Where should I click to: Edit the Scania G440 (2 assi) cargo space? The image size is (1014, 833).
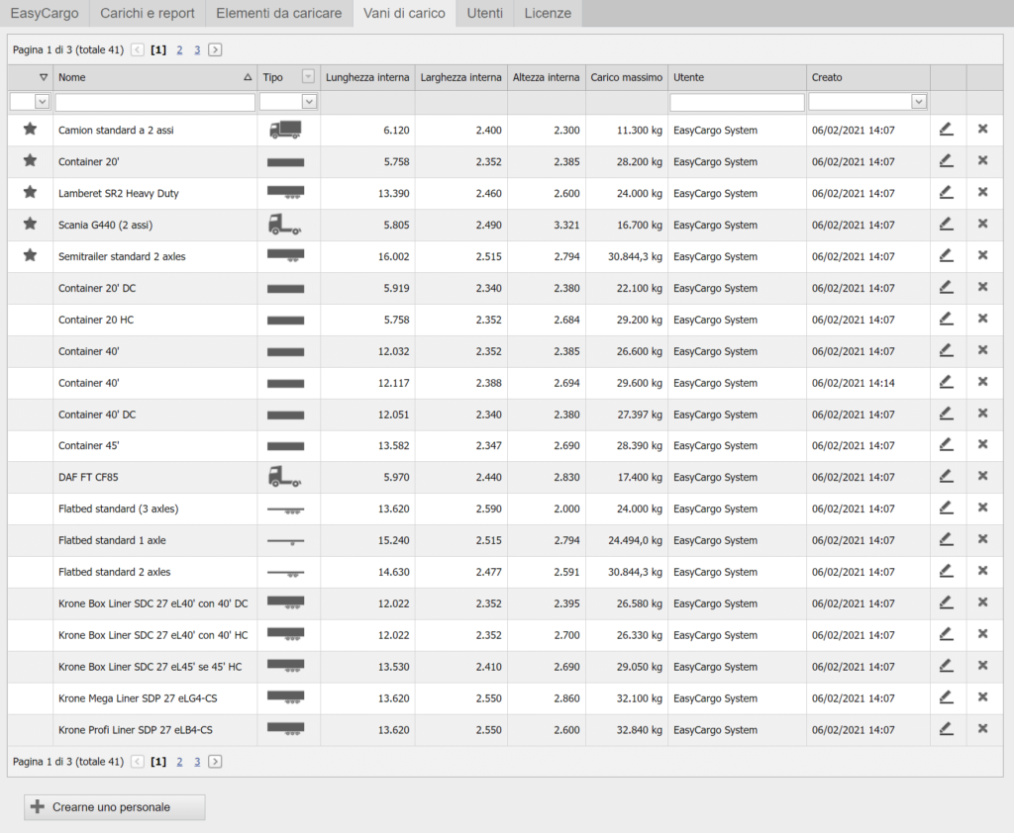click(946, 225)
